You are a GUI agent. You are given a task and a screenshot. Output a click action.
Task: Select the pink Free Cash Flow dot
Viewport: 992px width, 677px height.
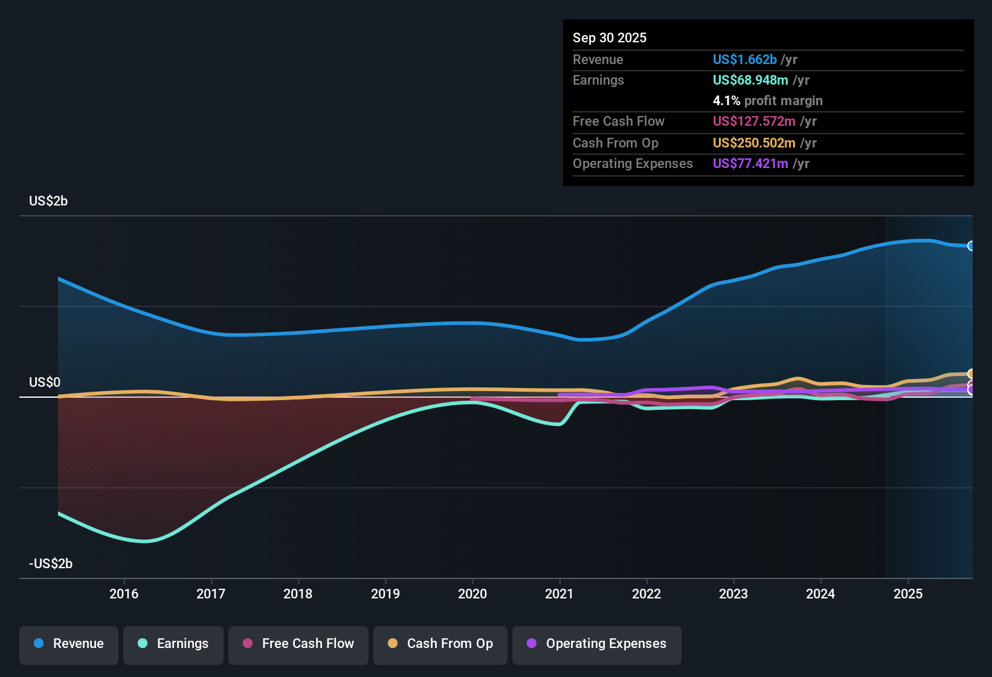coord(247,644)
